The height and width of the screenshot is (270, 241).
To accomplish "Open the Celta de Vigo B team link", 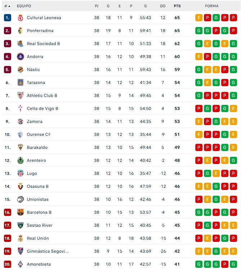I will 42,109.
